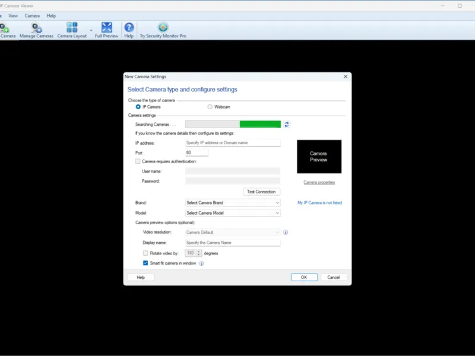
Task: Open the Camera menu
Action: click(32, 16)
